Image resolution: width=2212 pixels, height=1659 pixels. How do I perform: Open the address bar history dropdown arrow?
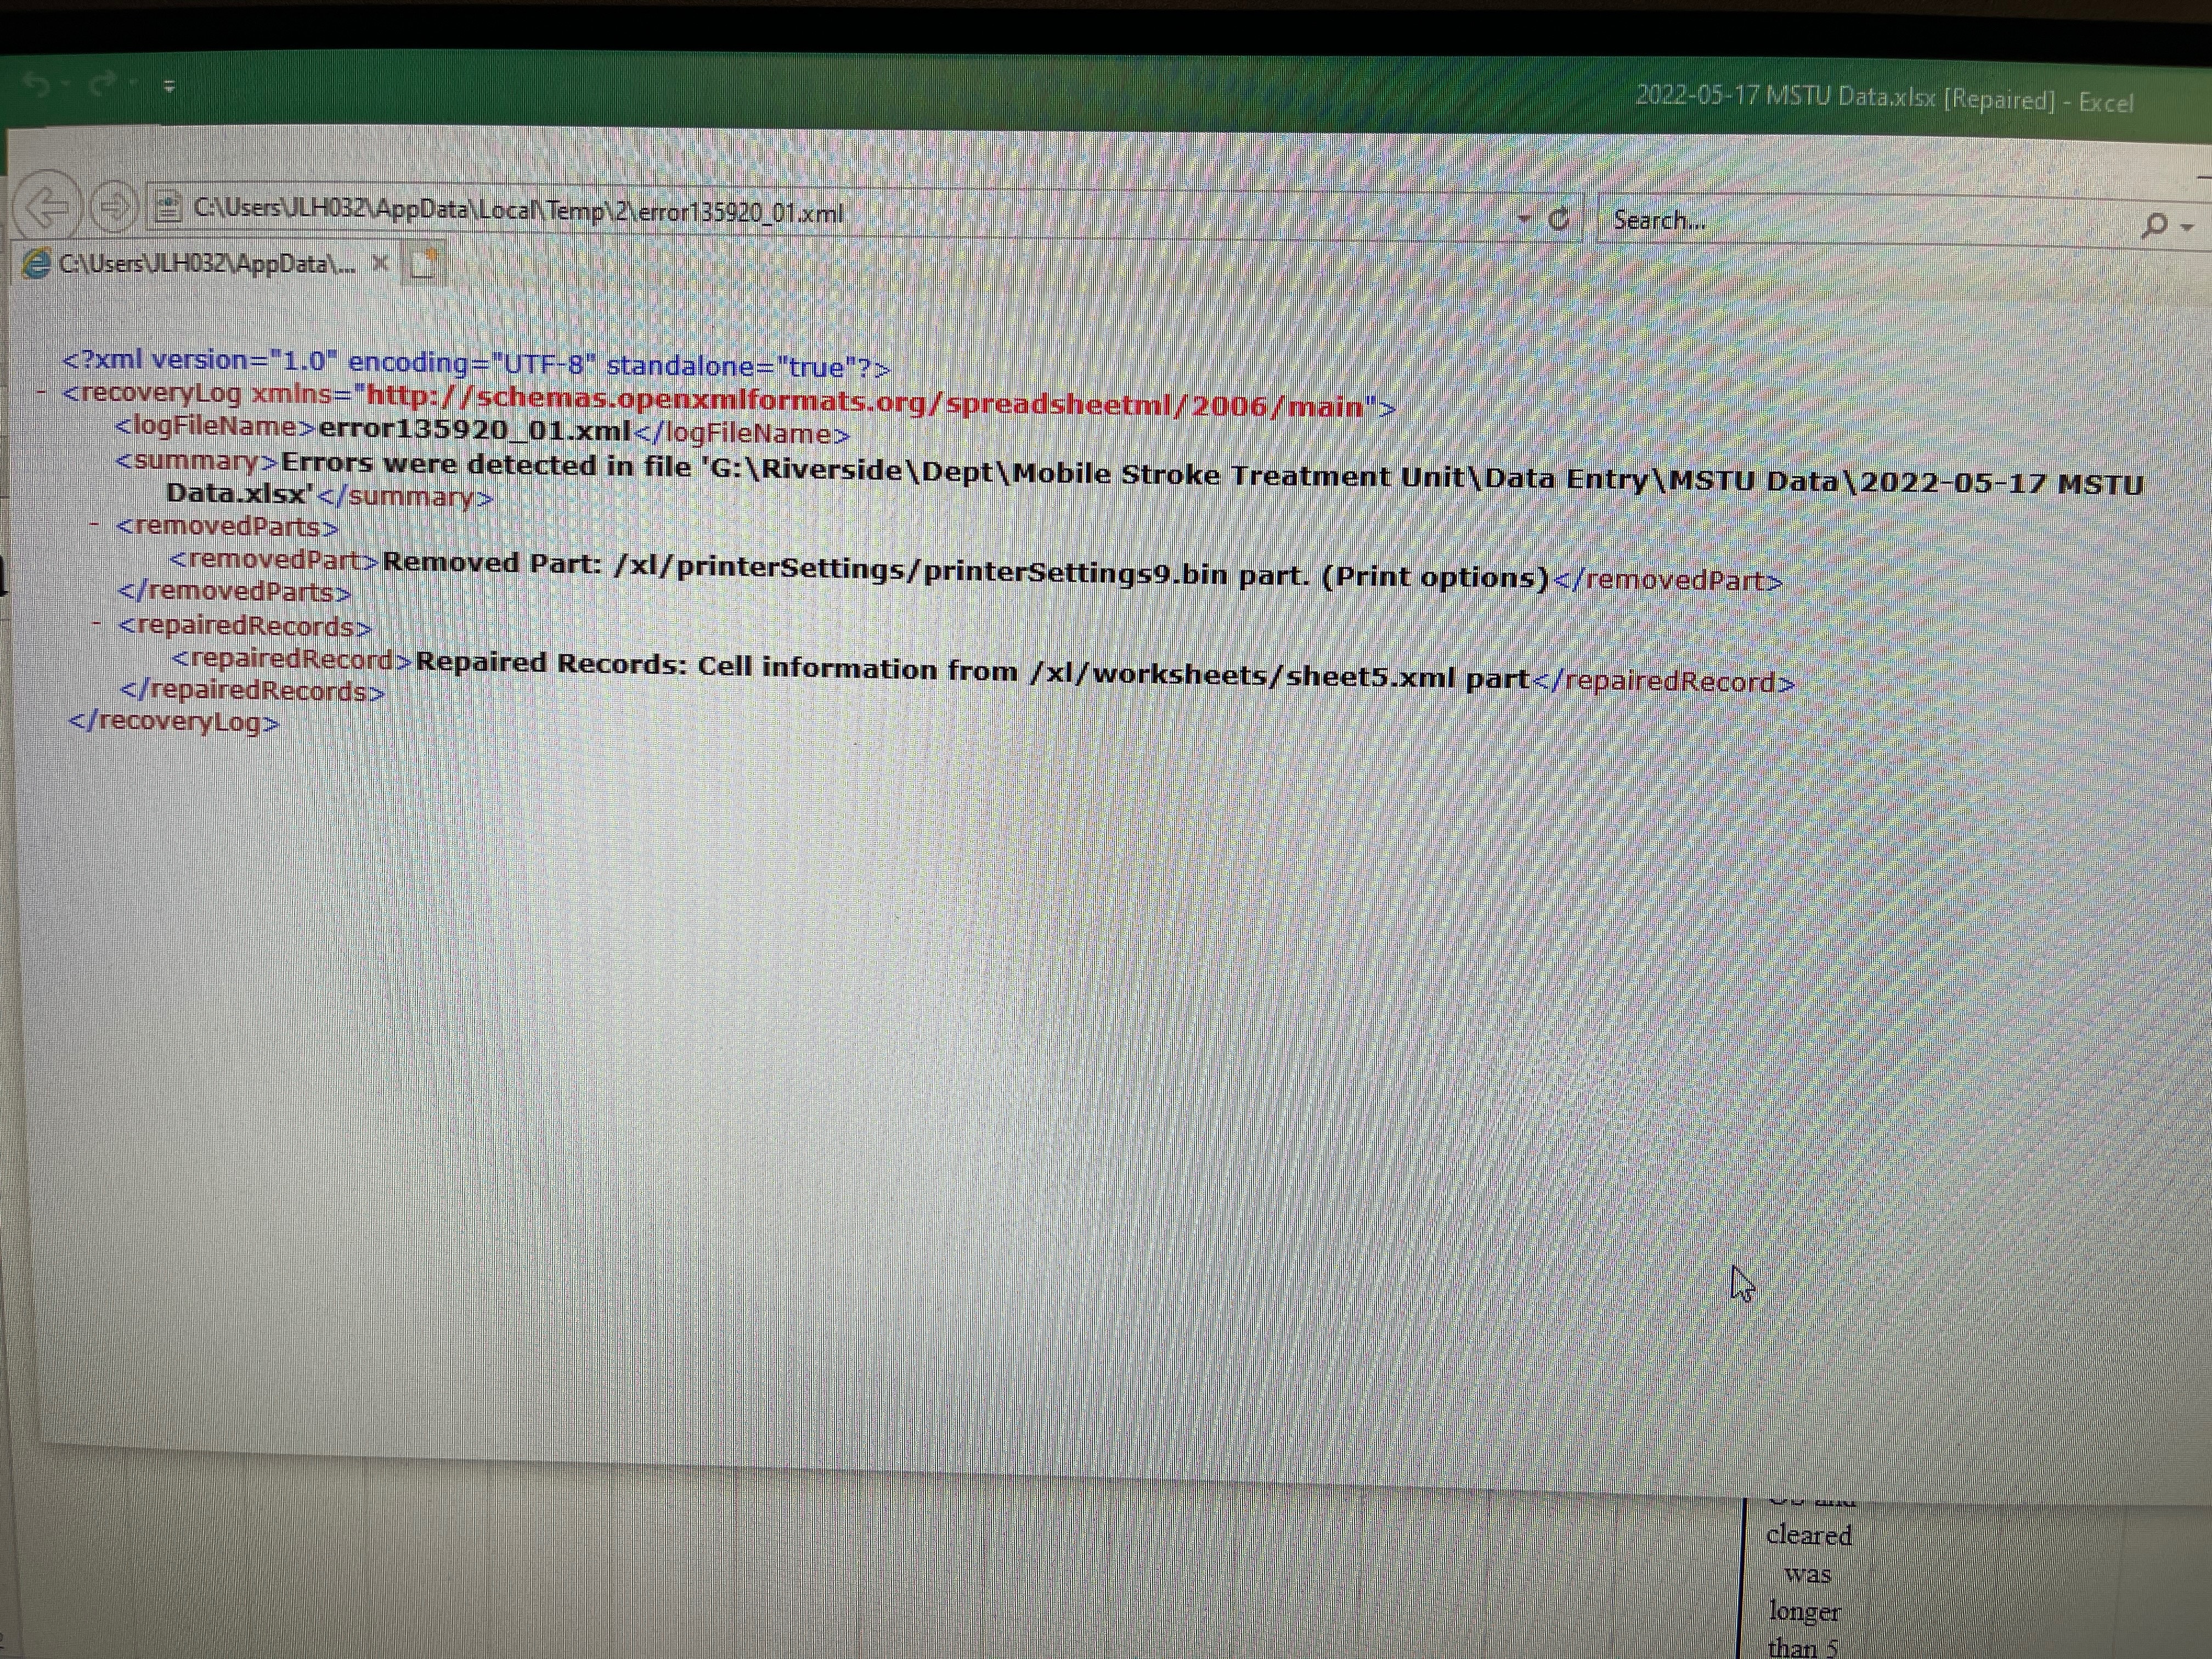(1524, 218)
